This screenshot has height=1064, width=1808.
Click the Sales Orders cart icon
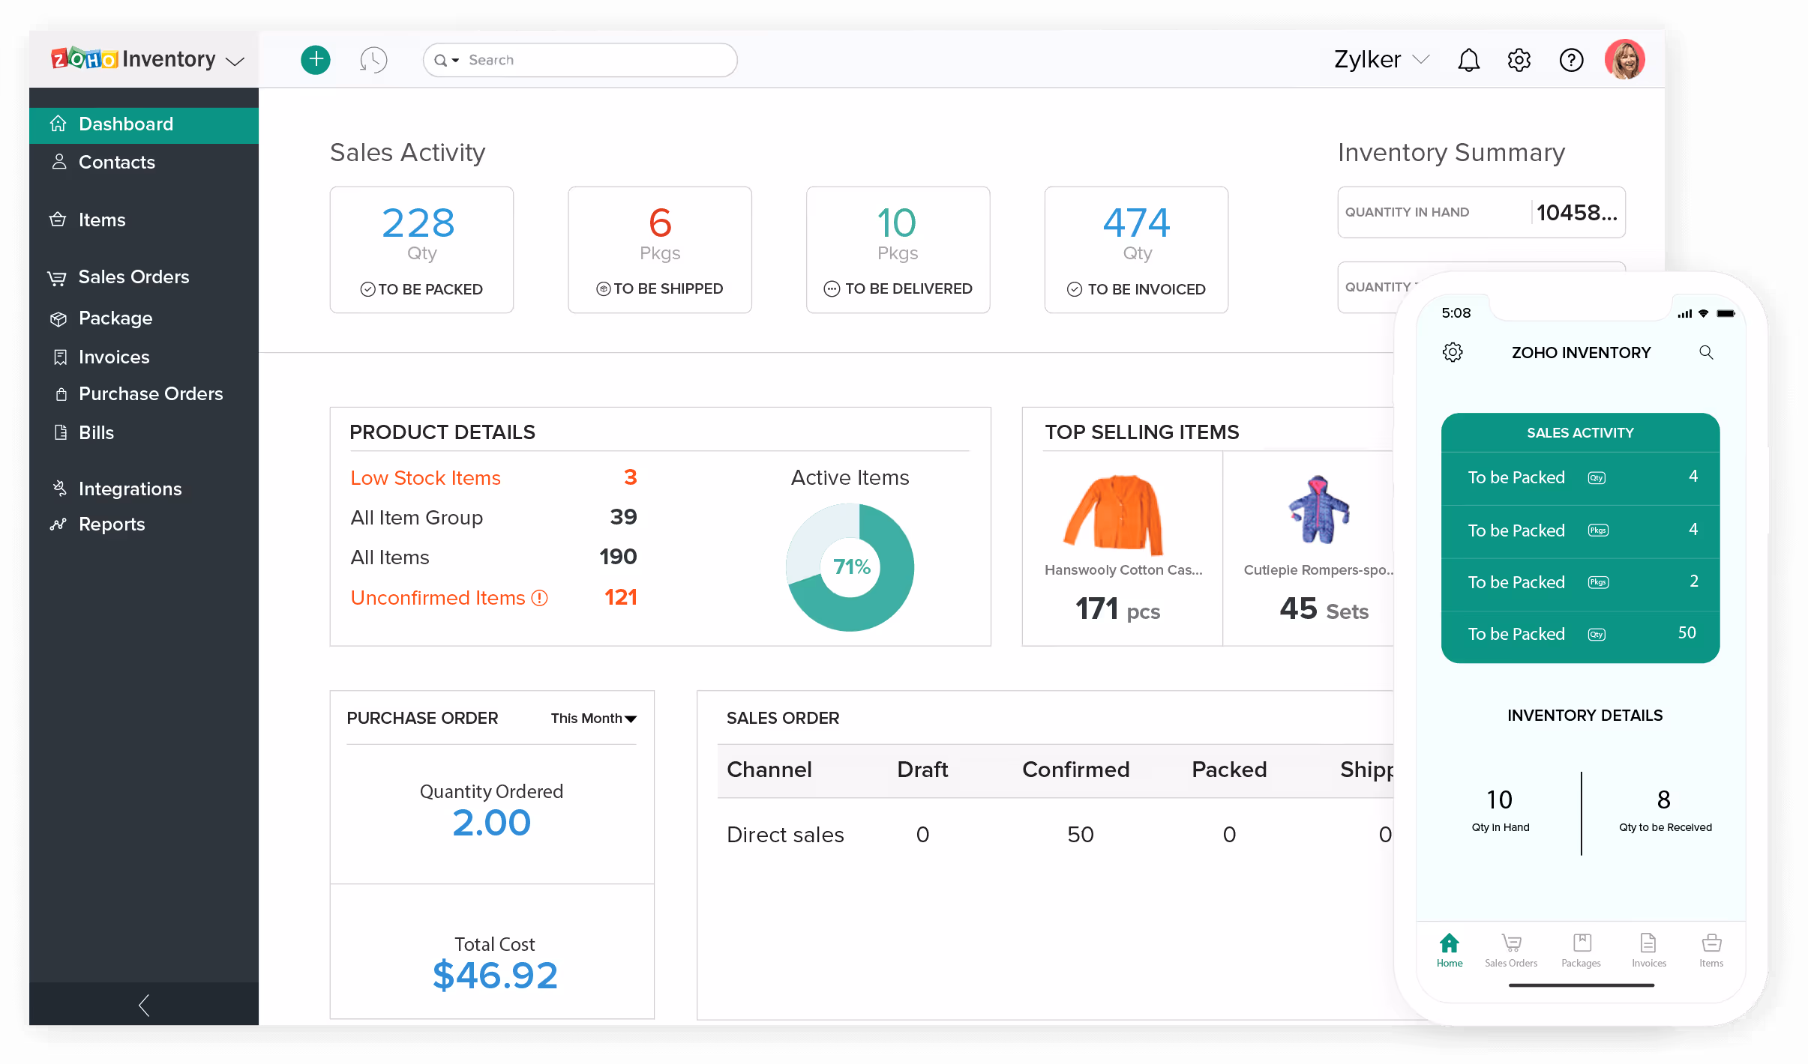tap(57, 278)
